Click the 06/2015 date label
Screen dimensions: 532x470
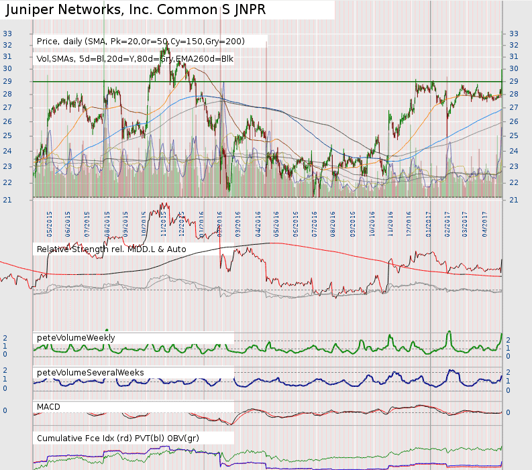(x=68, y=224)
